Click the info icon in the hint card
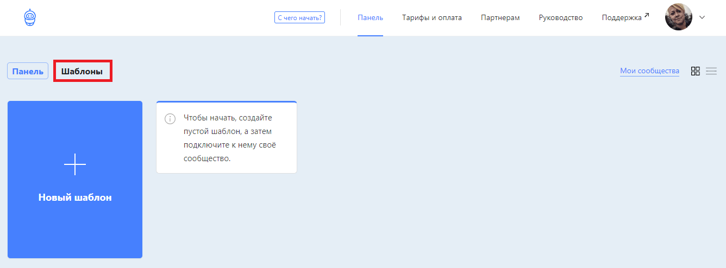The width and height of the screenshot is (726, 268). point(170,119)
